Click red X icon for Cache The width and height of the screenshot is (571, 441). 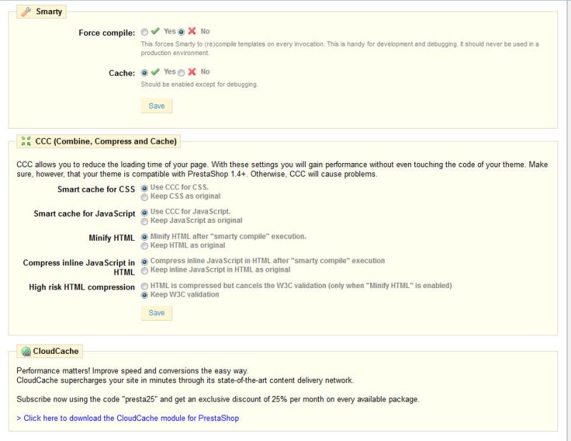point(192,71)
